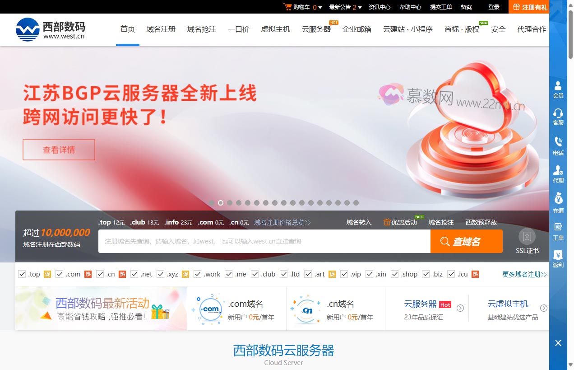
Task: Switch to the 域名注册 nav section
Action: [161, 29]
